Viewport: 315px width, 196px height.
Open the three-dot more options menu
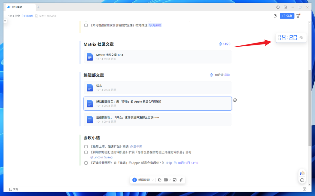click(304, 16)
